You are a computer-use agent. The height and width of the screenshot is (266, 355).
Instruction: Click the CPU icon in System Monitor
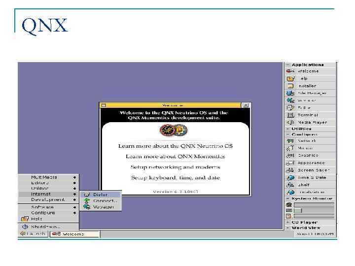pyautogui.click(x=289, y=205)
